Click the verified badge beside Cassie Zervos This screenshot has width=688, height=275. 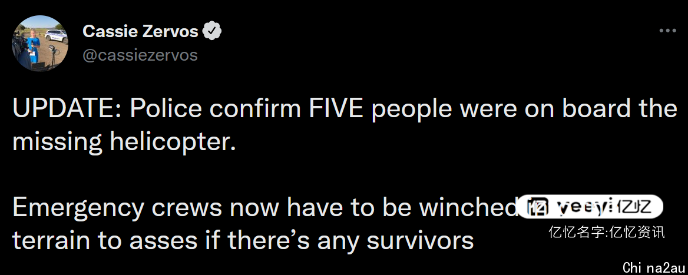pos(212,31)
